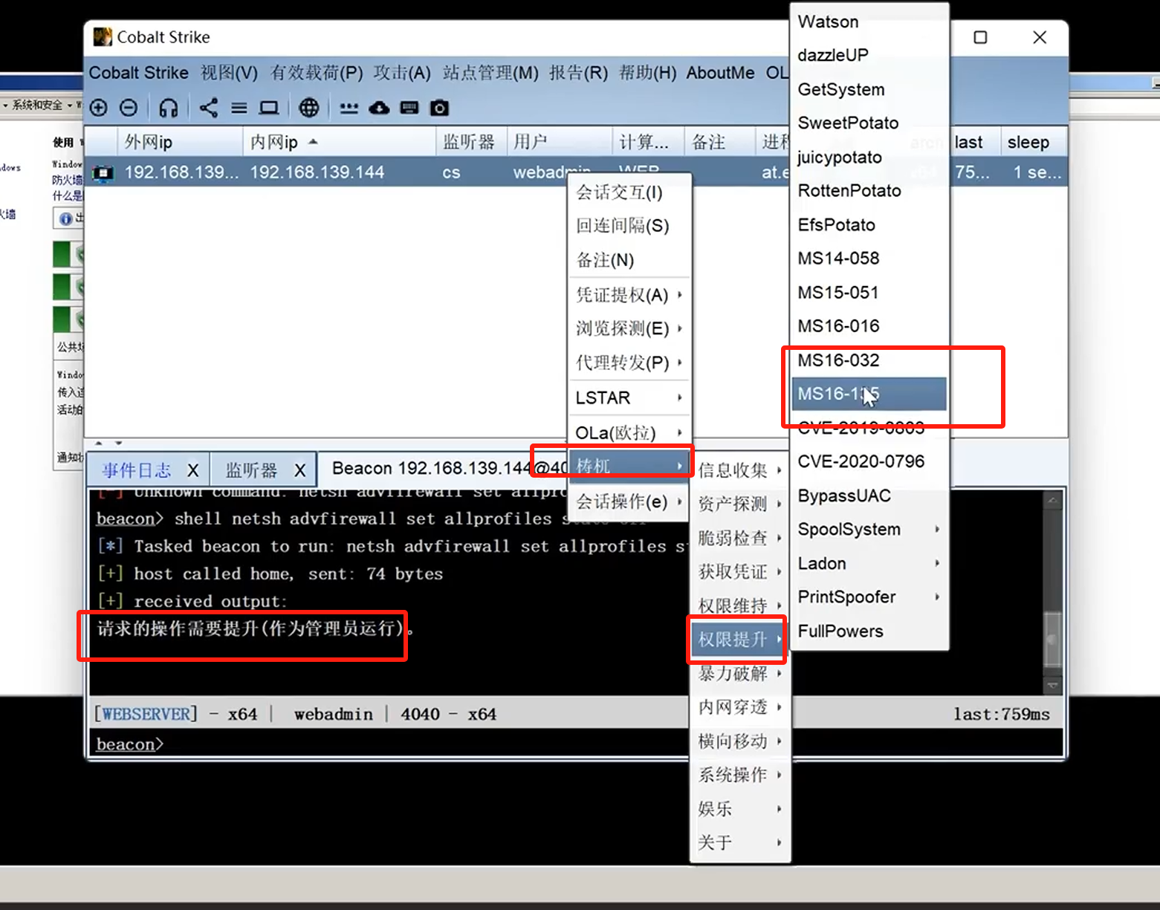
Task: Click the console scrollbar down arrow
Action: [x=1052, y=685]
